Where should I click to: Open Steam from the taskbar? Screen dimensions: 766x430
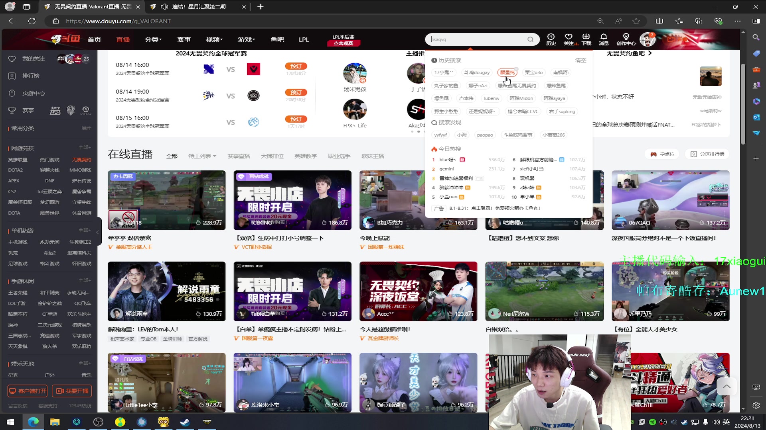[185, 422]
